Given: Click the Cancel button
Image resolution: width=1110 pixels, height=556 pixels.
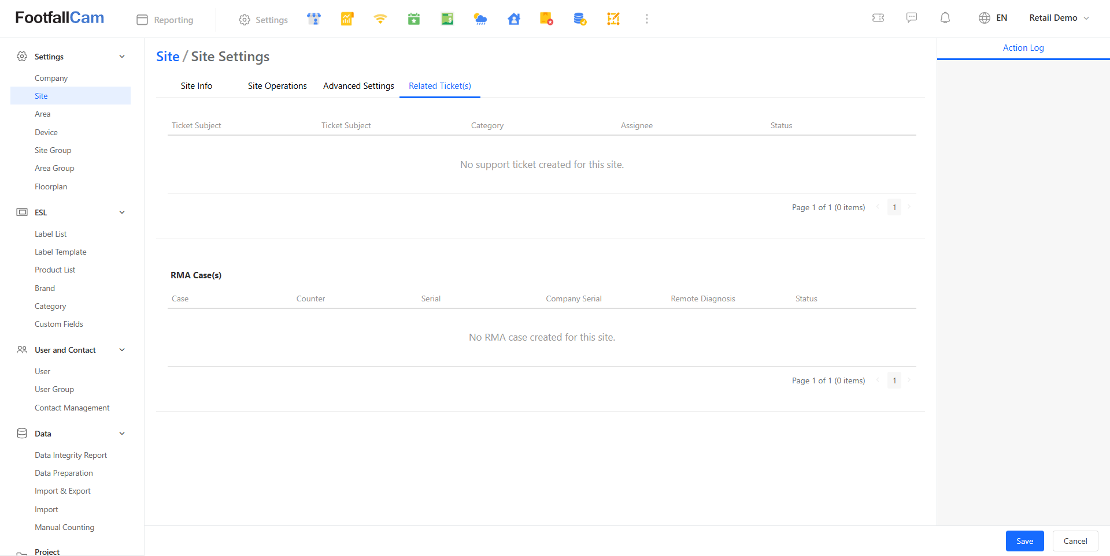Looking at the screenshot, I should pyautogui.click(x=1075, y=541).
